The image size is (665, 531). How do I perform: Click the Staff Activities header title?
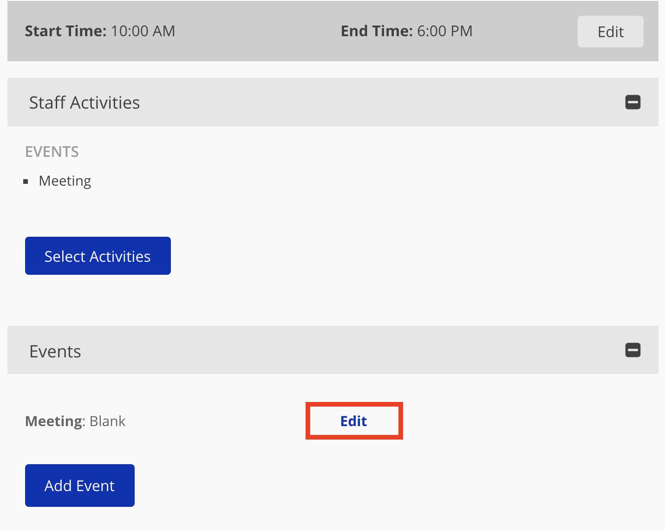[x=84, y=103]
